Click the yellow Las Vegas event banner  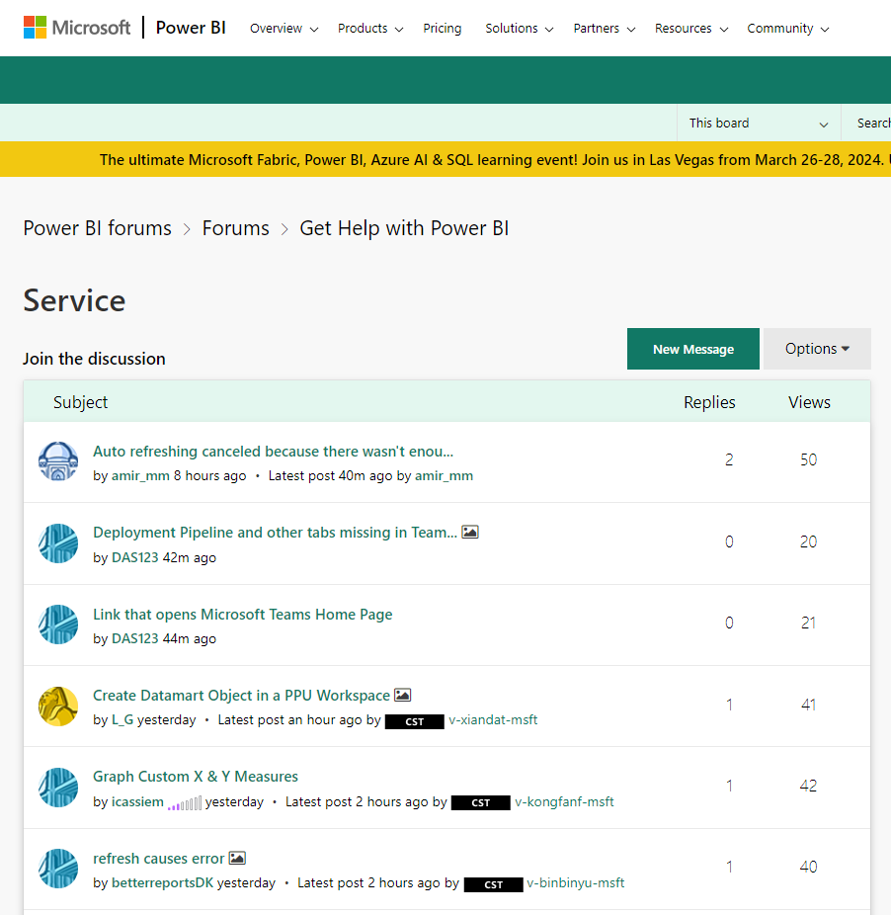[445, 159]
